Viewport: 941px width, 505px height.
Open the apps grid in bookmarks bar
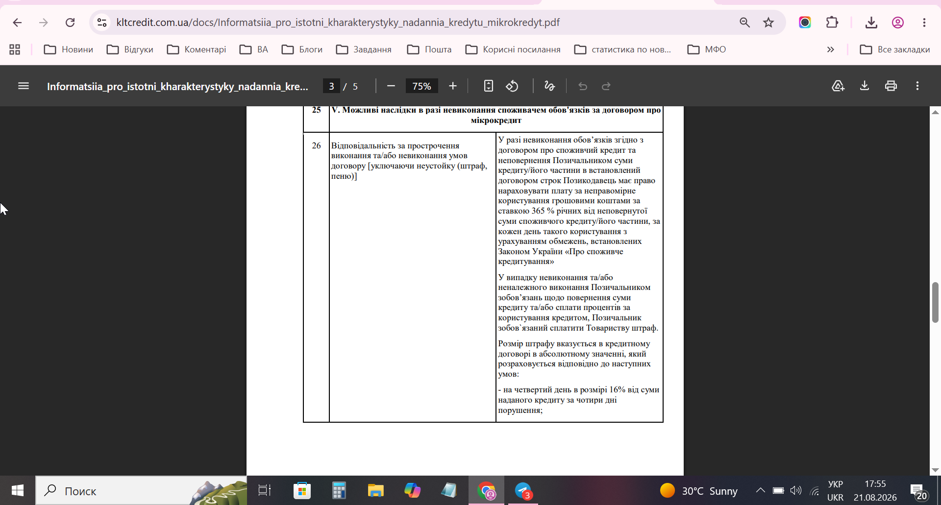coord(15,49)
